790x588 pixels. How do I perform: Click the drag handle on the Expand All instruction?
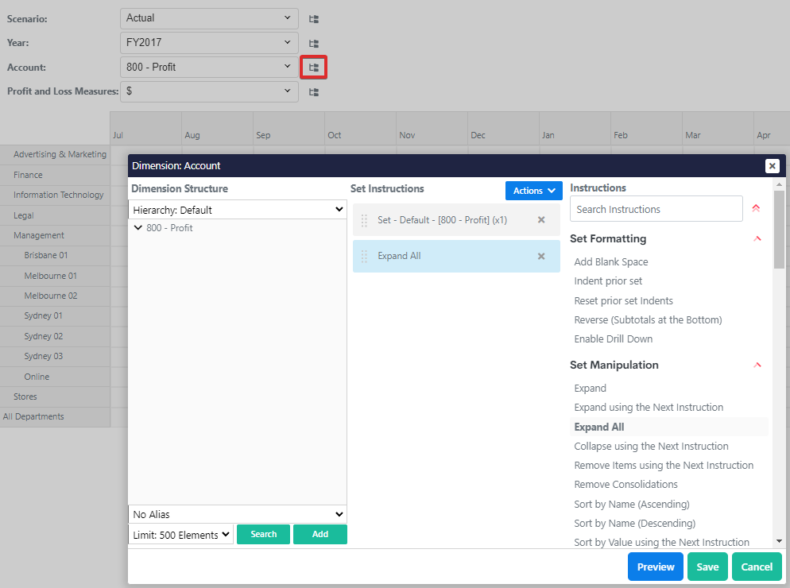pos(366,257)
